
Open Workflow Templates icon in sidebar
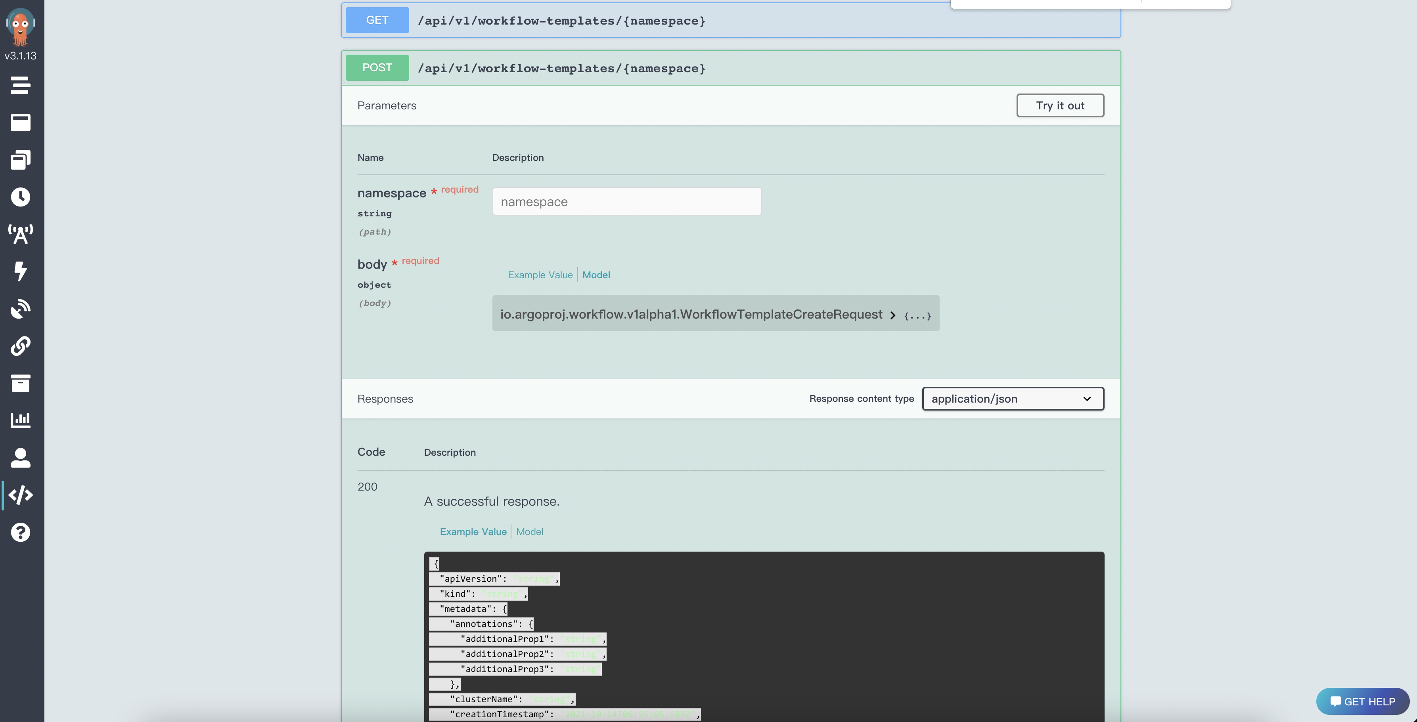coord(20,122)
